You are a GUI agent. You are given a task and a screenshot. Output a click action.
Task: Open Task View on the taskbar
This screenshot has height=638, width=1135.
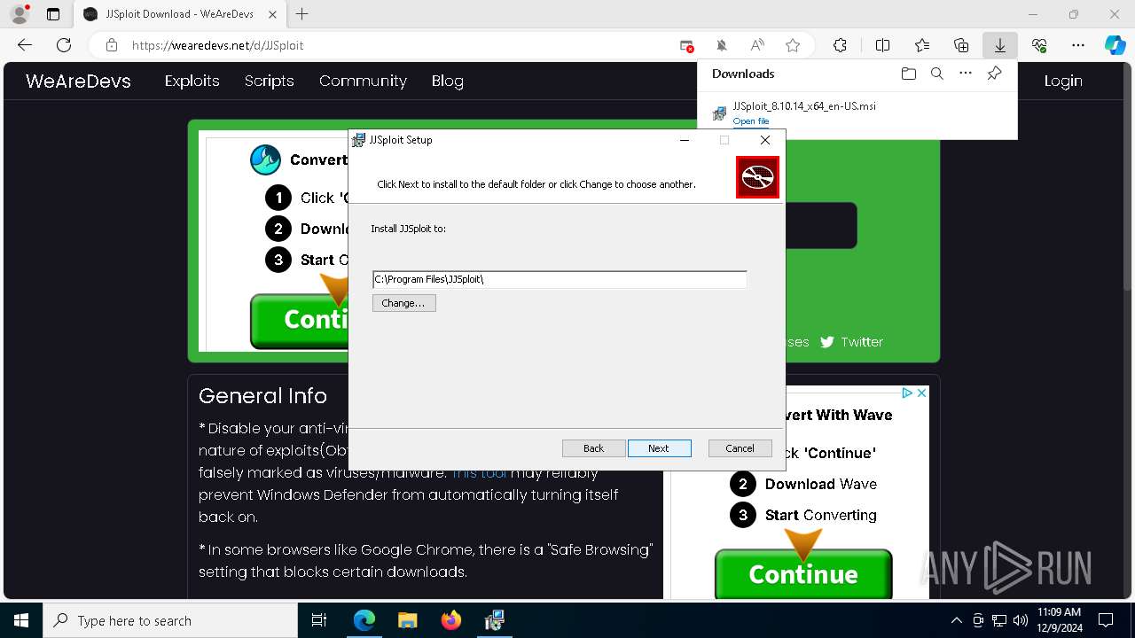pyautogui.click(x=319, y=620)
